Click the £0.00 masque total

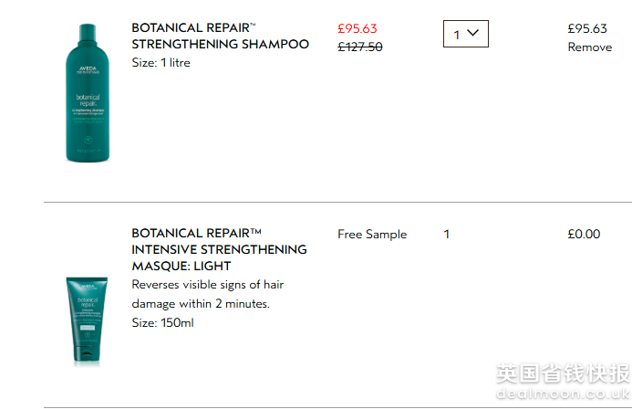584,234
